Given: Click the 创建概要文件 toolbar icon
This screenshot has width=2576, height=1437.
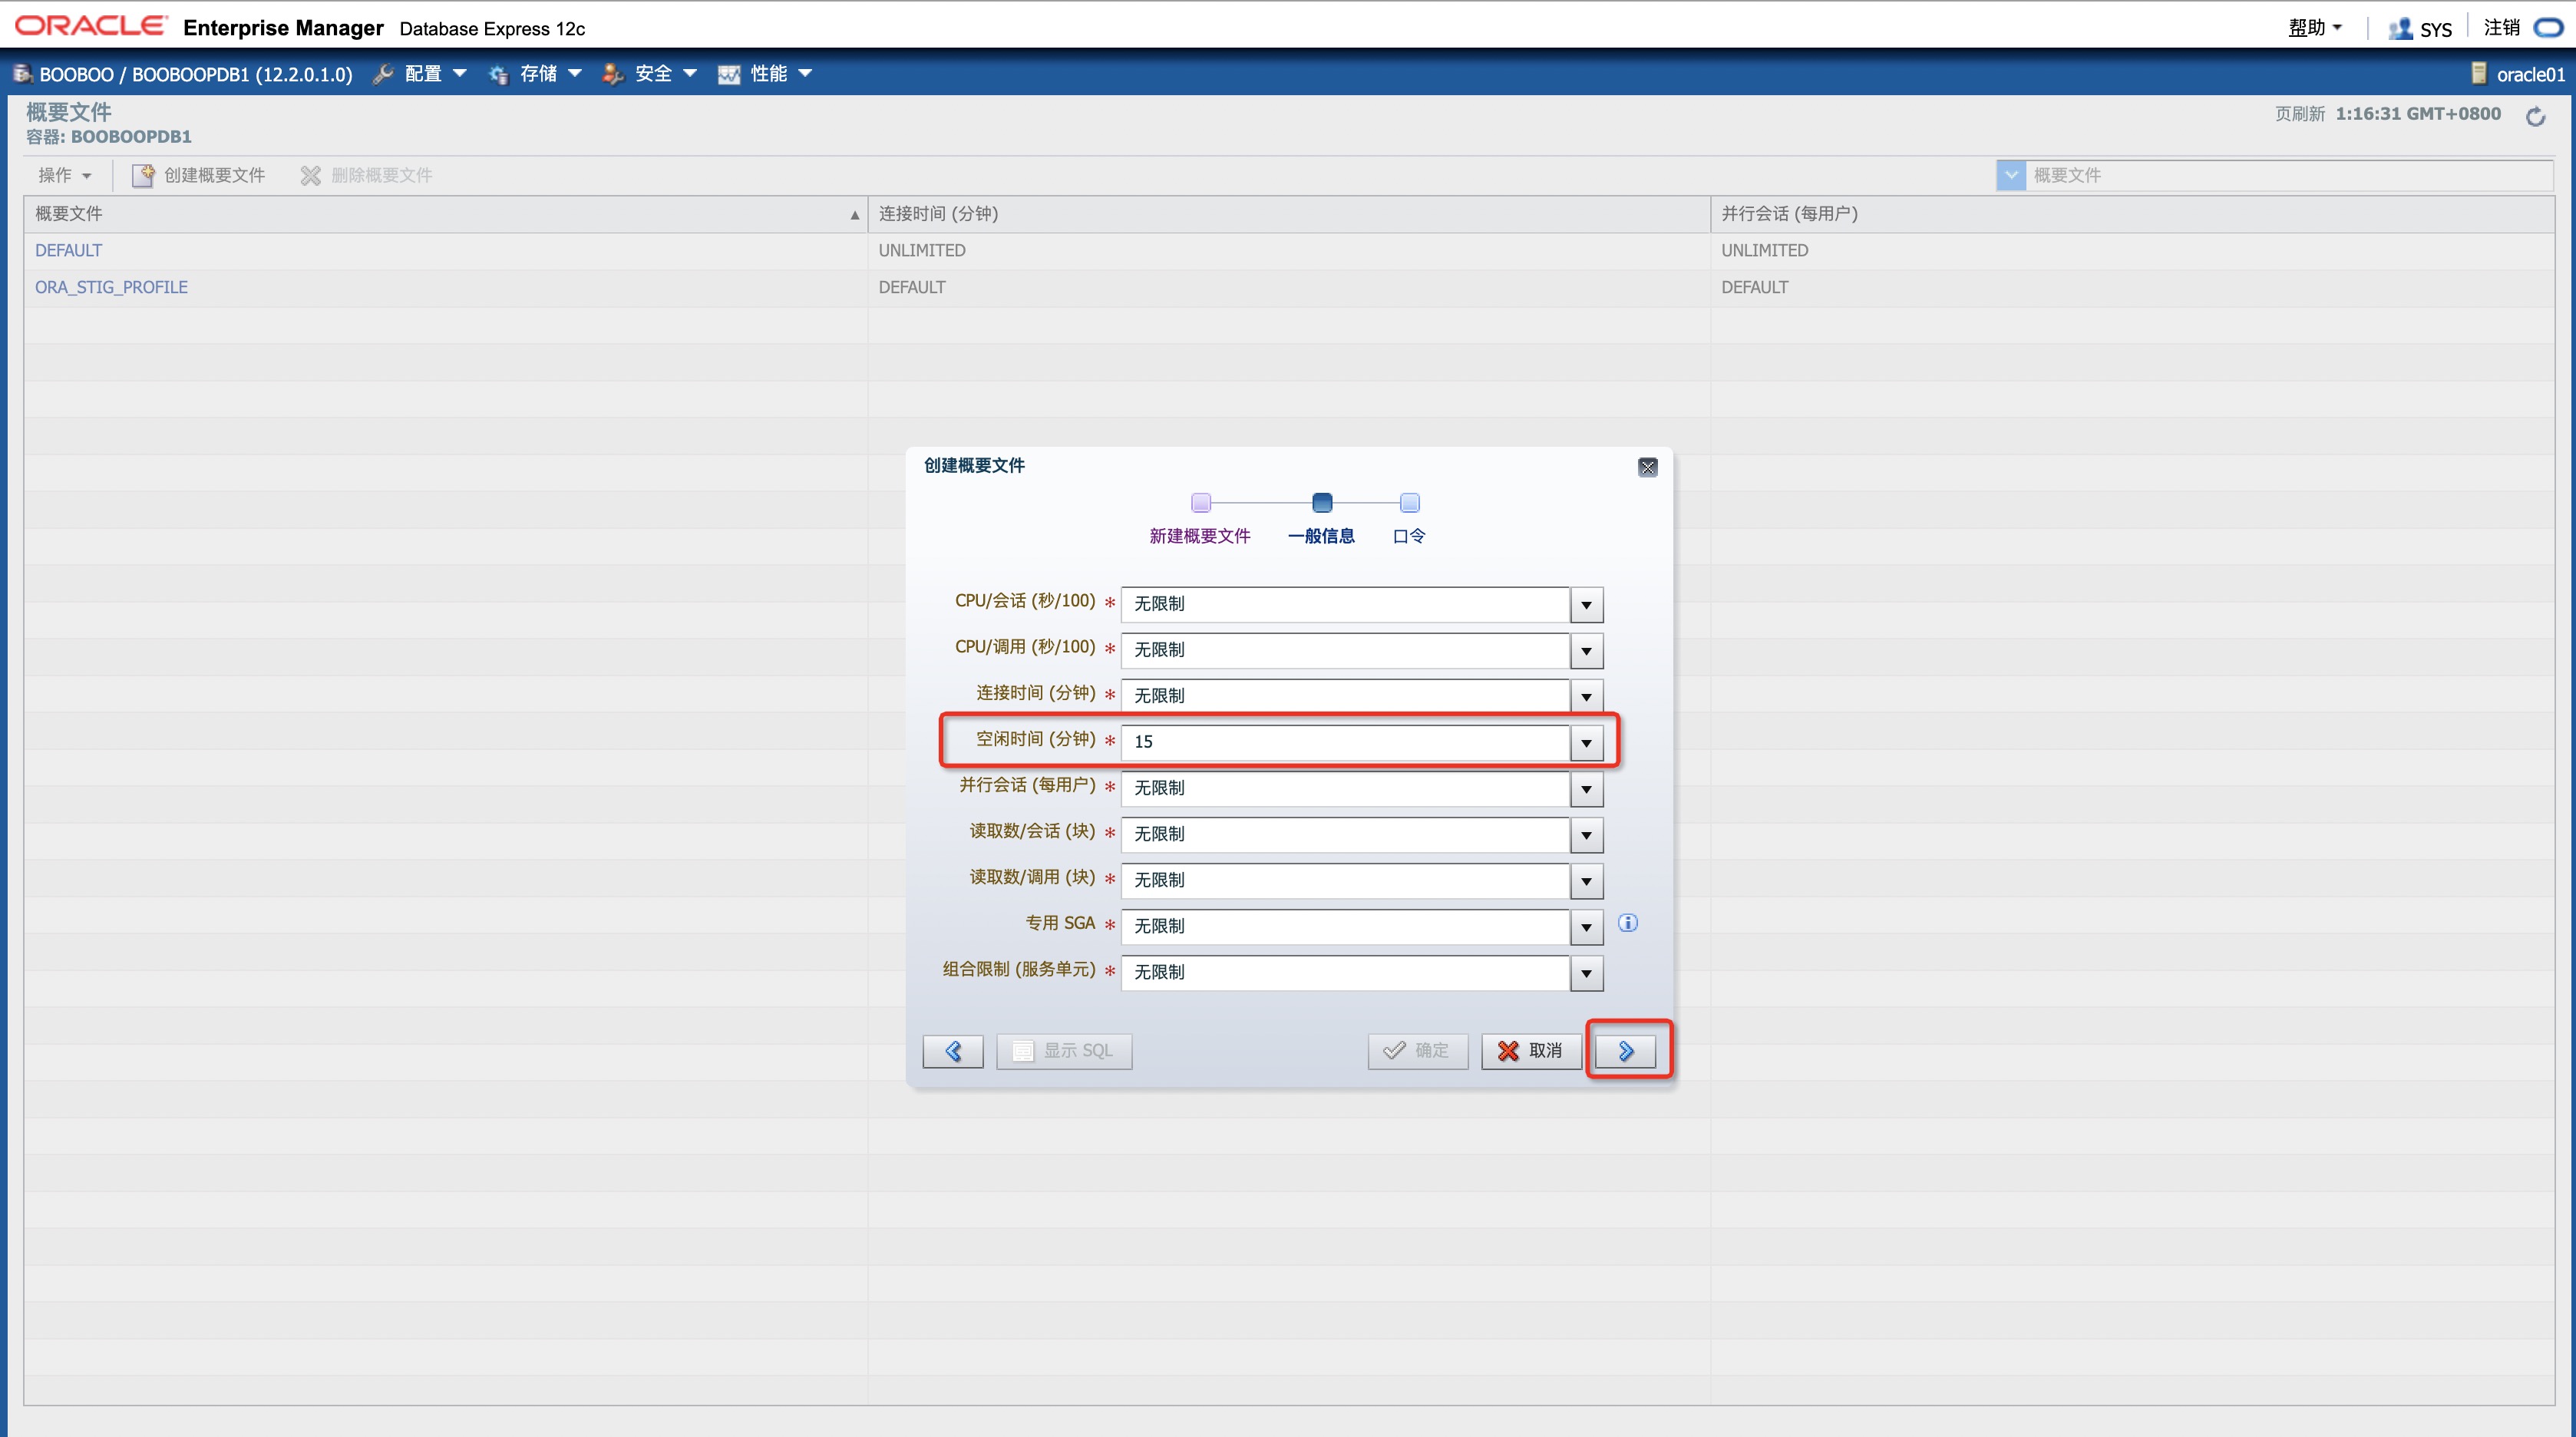Looking at the screenshot, I should pos(143,175).
